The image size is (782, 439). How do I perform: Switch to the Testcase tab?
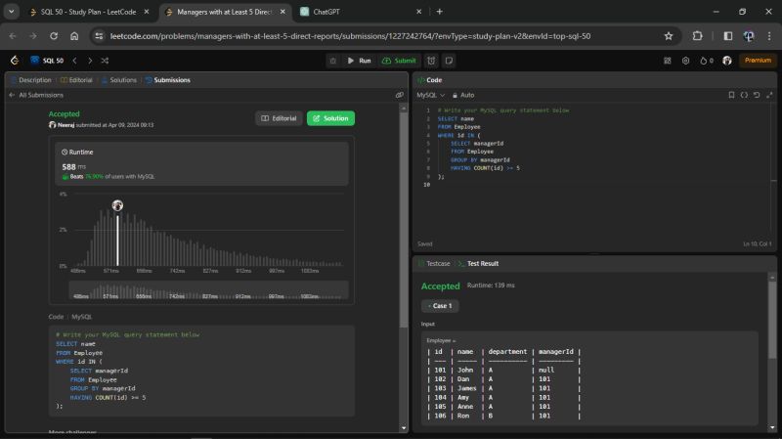(435, 264)
